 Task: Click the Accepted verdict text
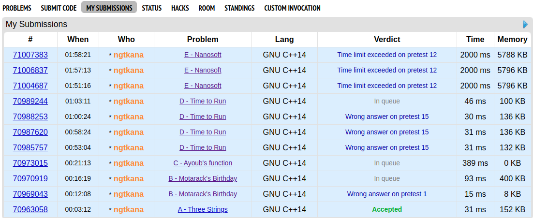click(x=387, y=209)
